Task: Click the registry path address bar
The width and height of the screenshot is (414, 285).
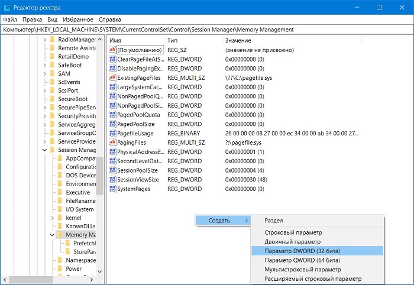Action: click(207, 30)
